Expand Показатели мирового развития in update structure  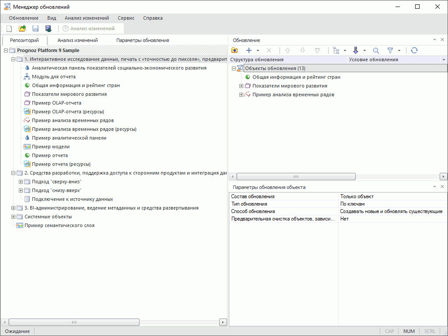pos(241,86)
